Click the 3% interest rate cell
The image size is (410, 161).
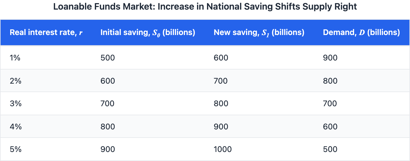tap(16, 104)
